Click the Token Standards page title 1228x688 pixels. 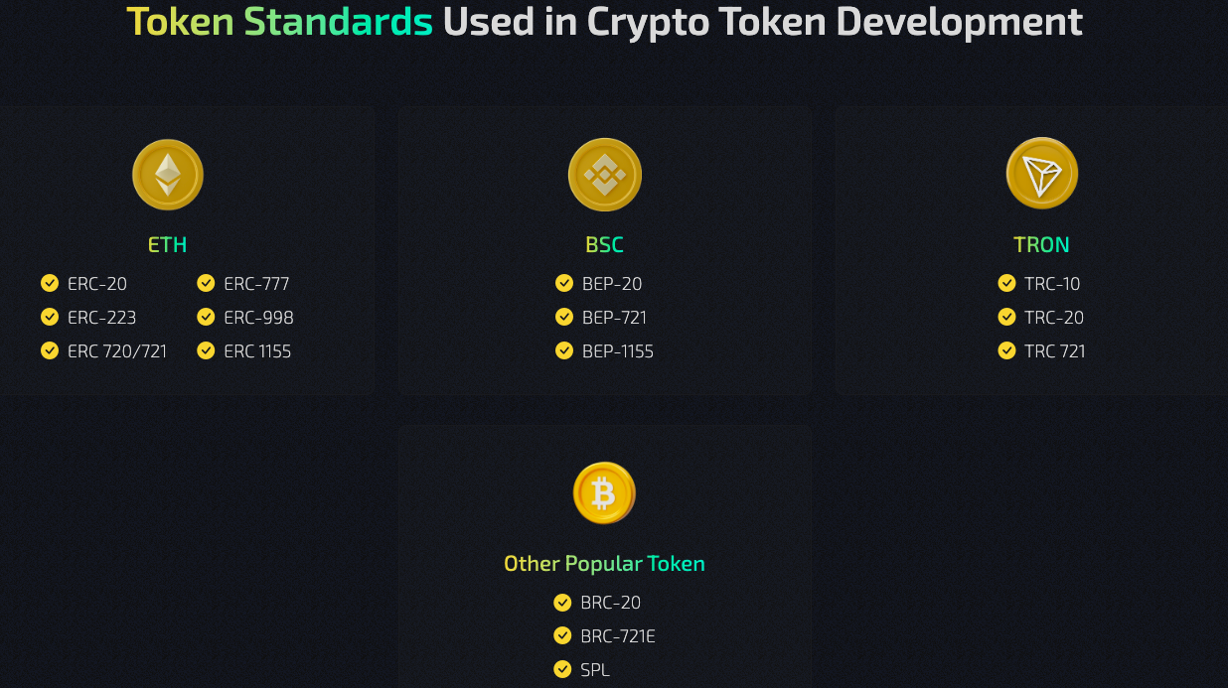[604, 21]
